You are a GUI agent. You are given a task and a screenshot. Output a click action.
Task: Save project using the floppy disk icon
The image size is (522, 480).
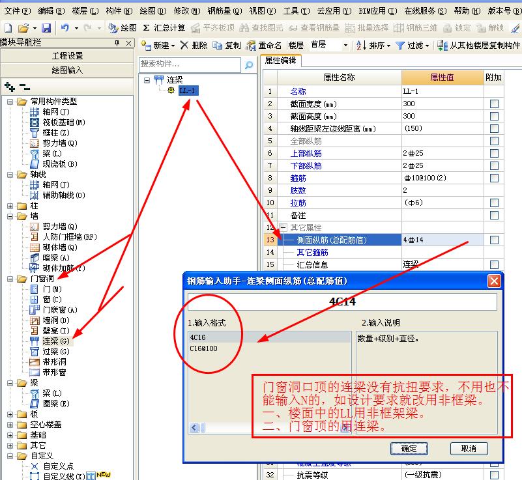pos(46,28)
